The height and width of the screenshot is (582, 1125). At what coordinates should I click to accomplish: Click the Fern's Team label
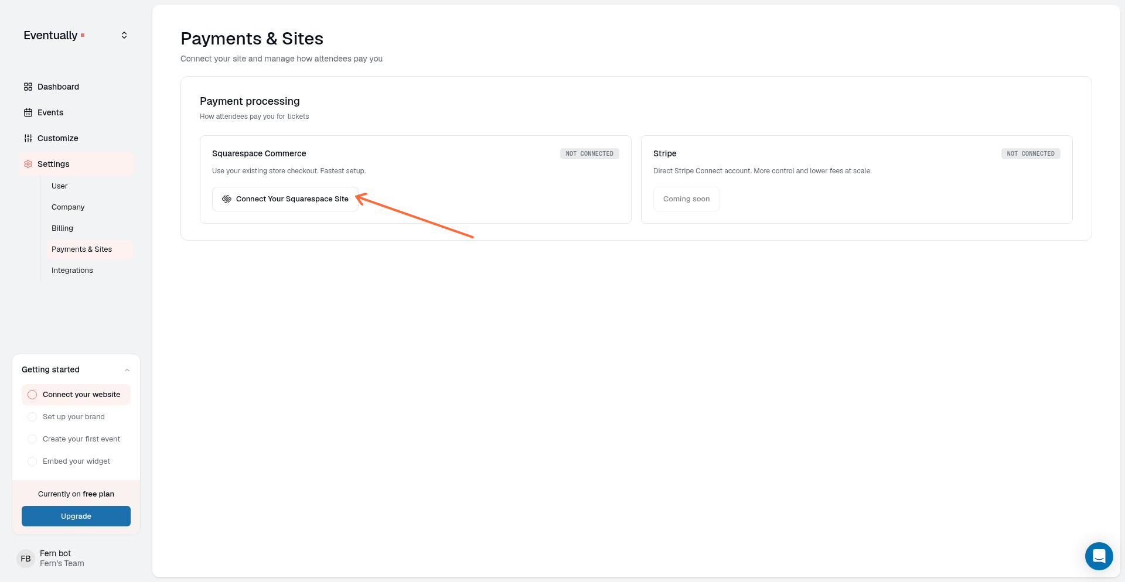(x=62, y=563)
